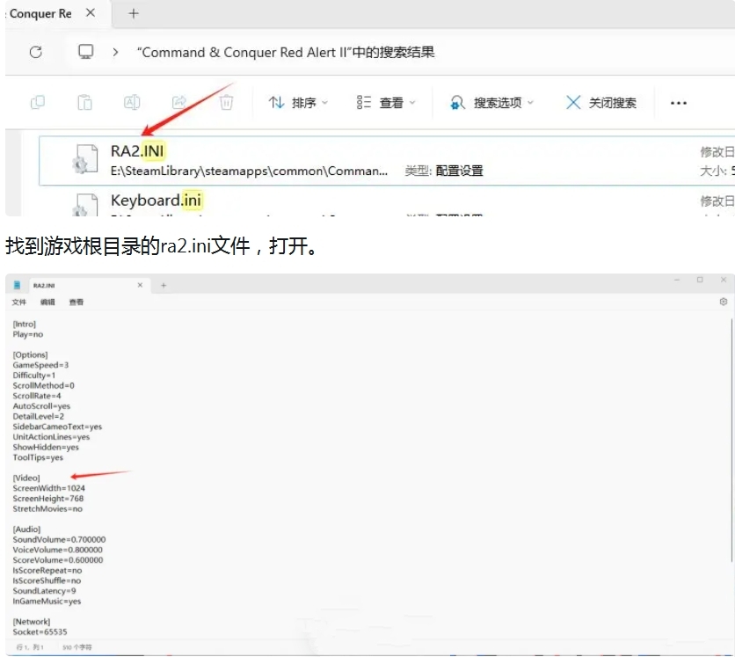Screen dimensions: 735x657
Task: Click the ScreenWidth=1024 line
Action: click(x=48, y=488)
